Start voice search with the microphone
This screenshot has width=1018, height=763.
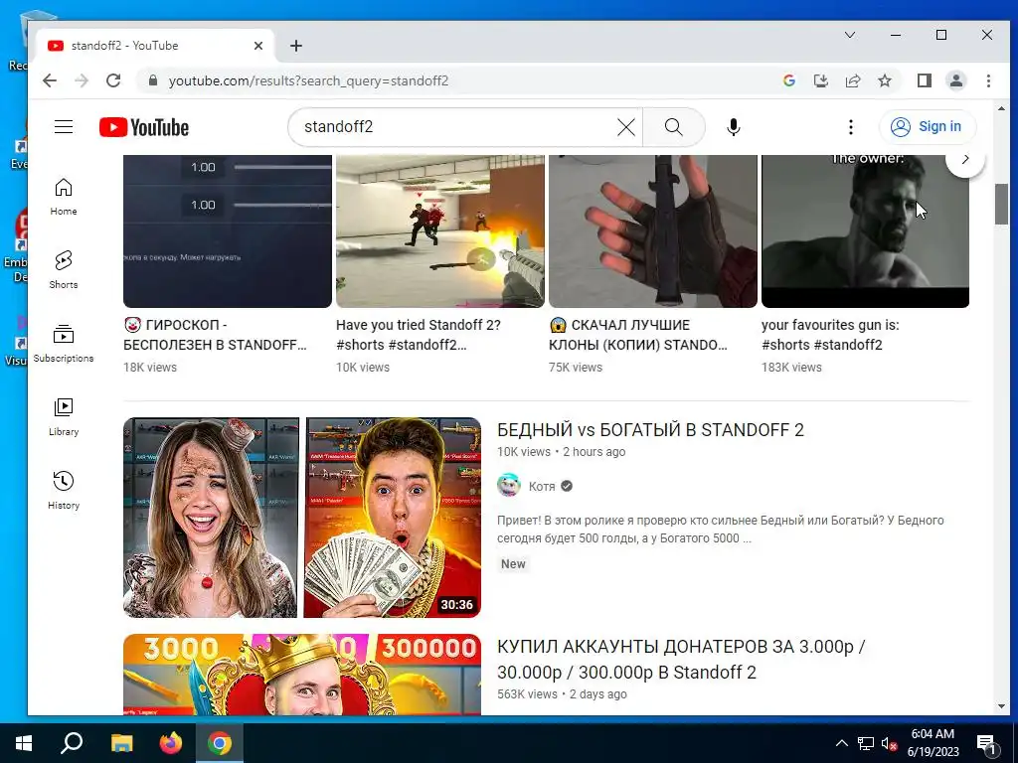pyautogui.click(x=733, y=127)
